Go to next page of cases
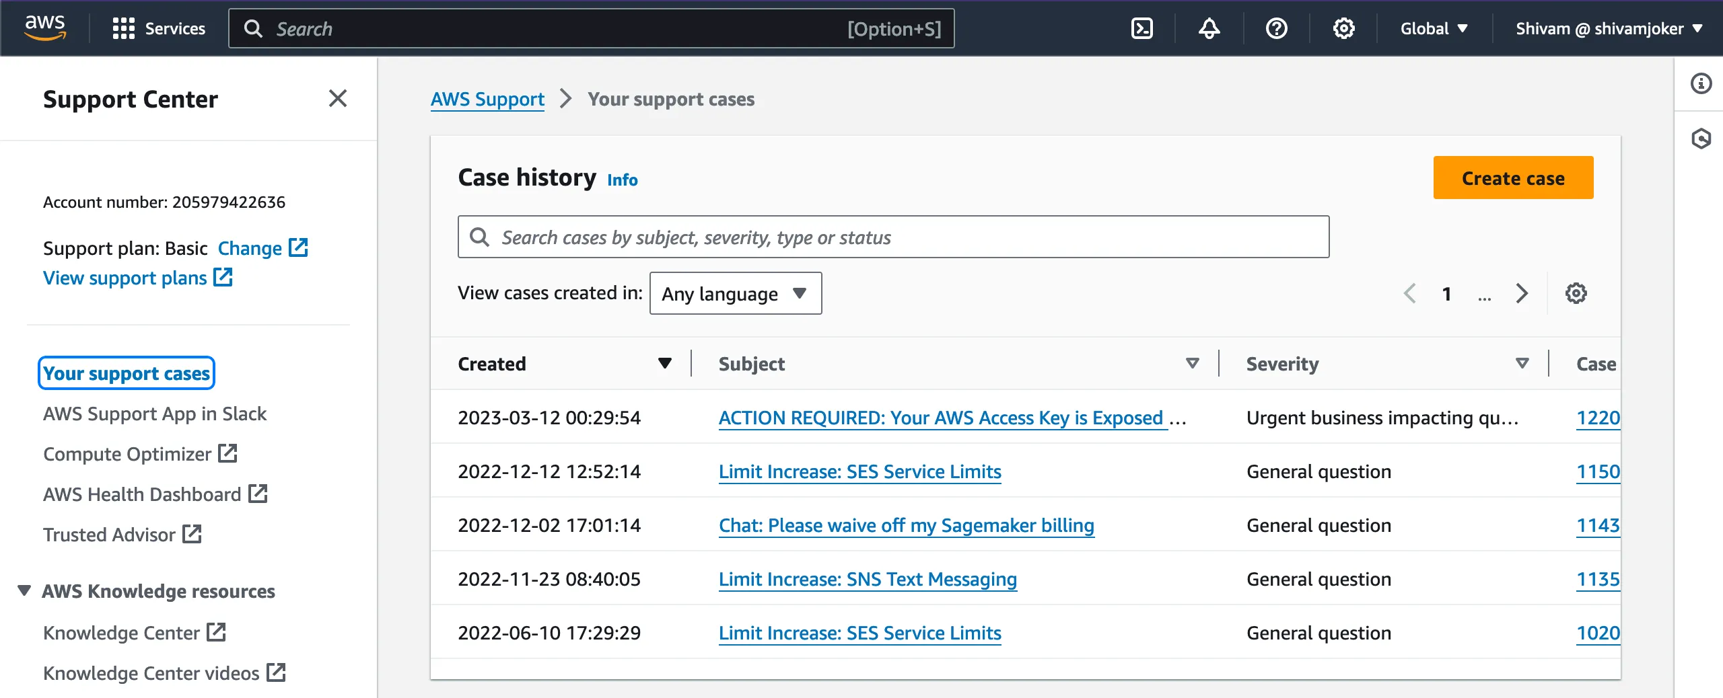Screen dimensions: 1723x698 pos(1522,293)
